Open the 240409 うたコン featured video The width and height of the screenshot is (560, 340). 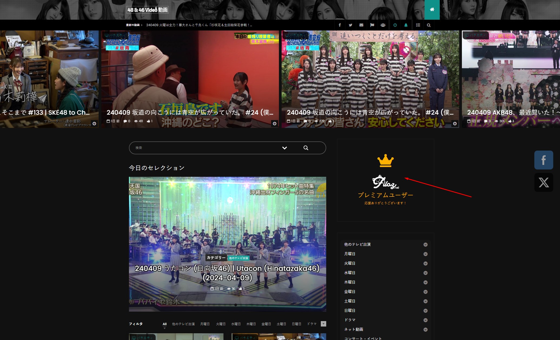(227, 273)
